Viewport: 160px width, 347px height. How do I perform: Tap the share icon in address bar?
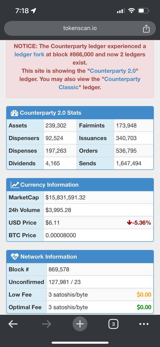point(146,28)
